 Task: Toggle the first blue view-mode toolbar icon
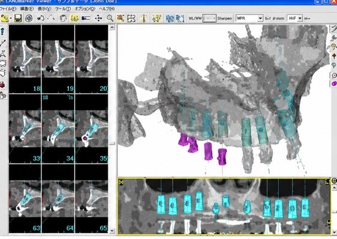coord(170,19)
